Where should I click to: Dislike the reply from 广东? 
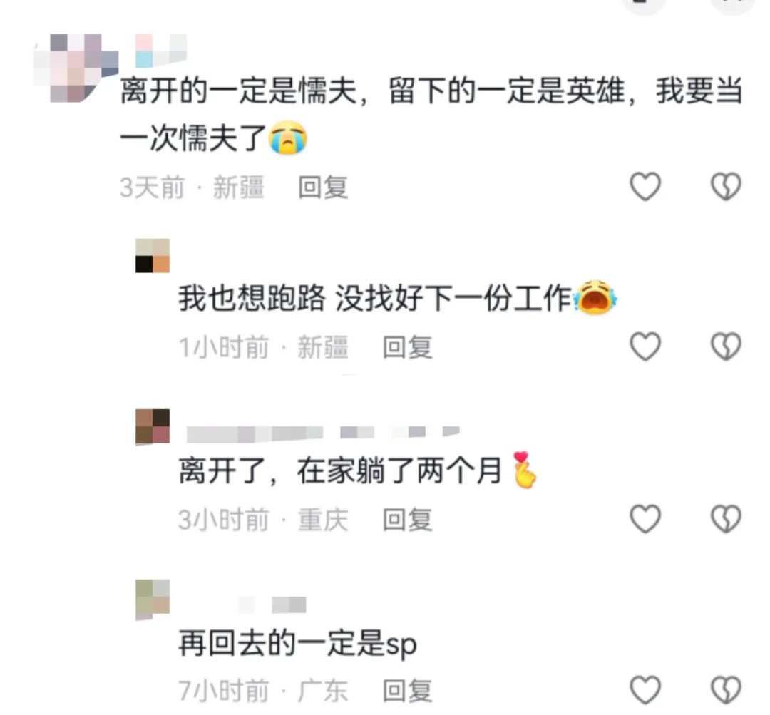coord(727,690)
